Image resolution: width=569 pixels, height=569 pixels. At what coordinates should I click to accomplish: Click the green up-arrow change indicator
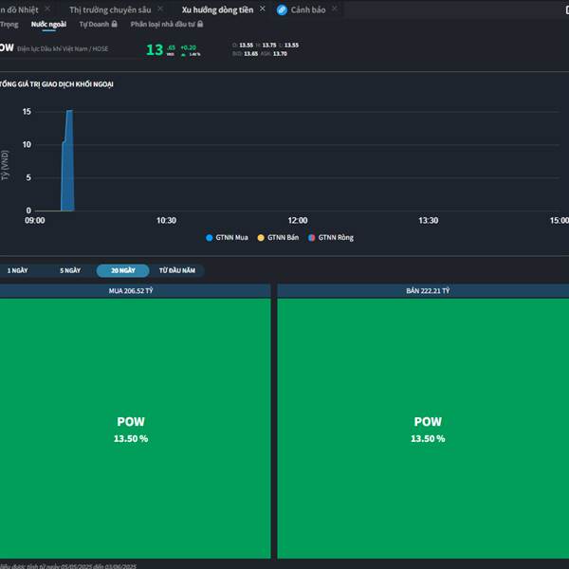click(x=183, y=55)
